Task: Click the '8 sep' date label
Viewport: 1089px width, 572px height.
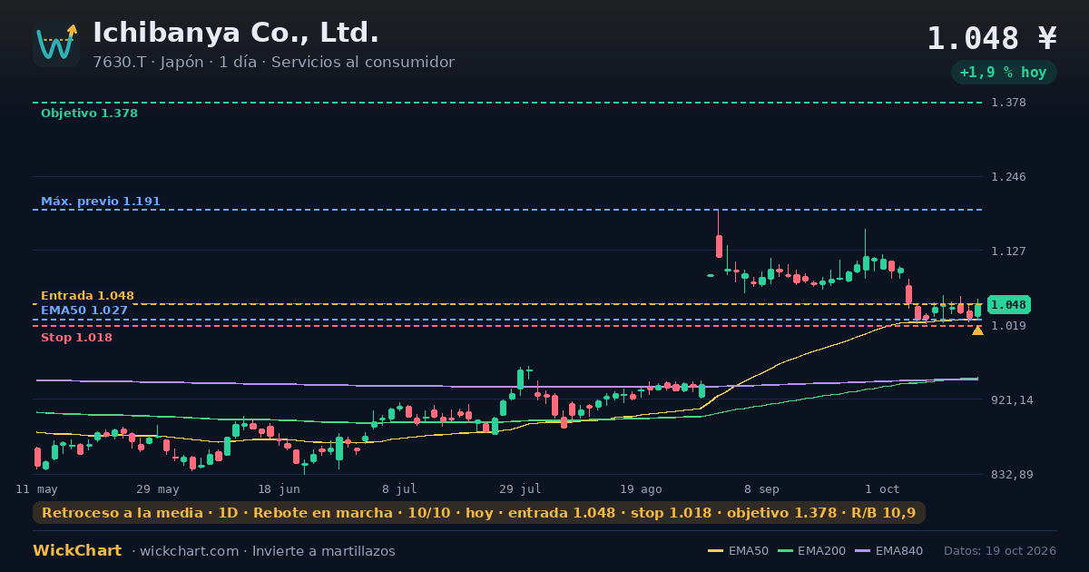Action: coord(761,488)
